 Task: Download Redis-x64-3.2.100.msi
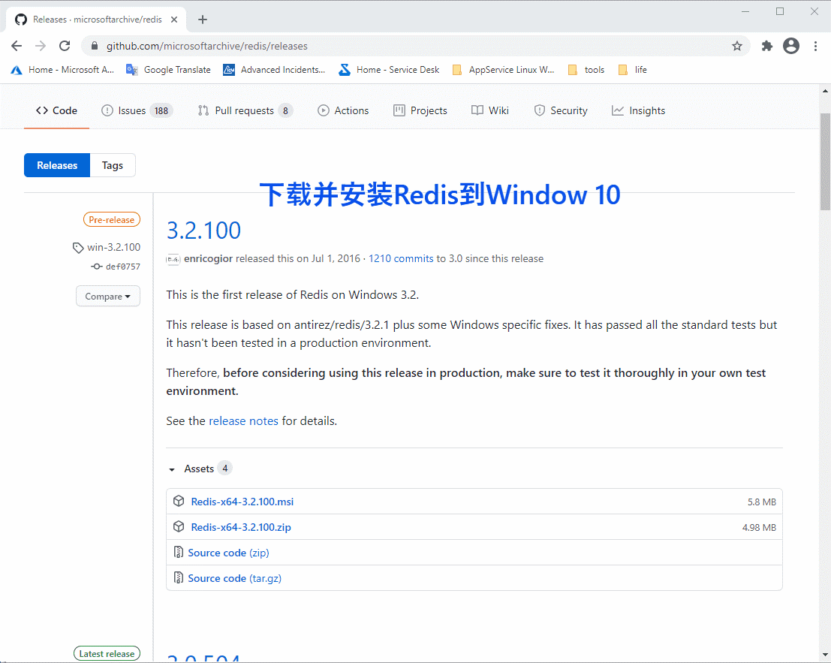click(242, 502)
